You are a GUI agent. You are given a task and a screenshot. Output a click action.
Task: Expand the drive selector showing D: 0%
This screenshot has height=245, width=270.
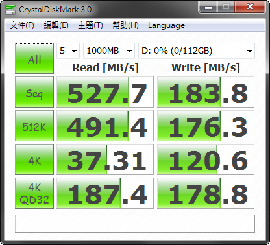pos(197,51)
